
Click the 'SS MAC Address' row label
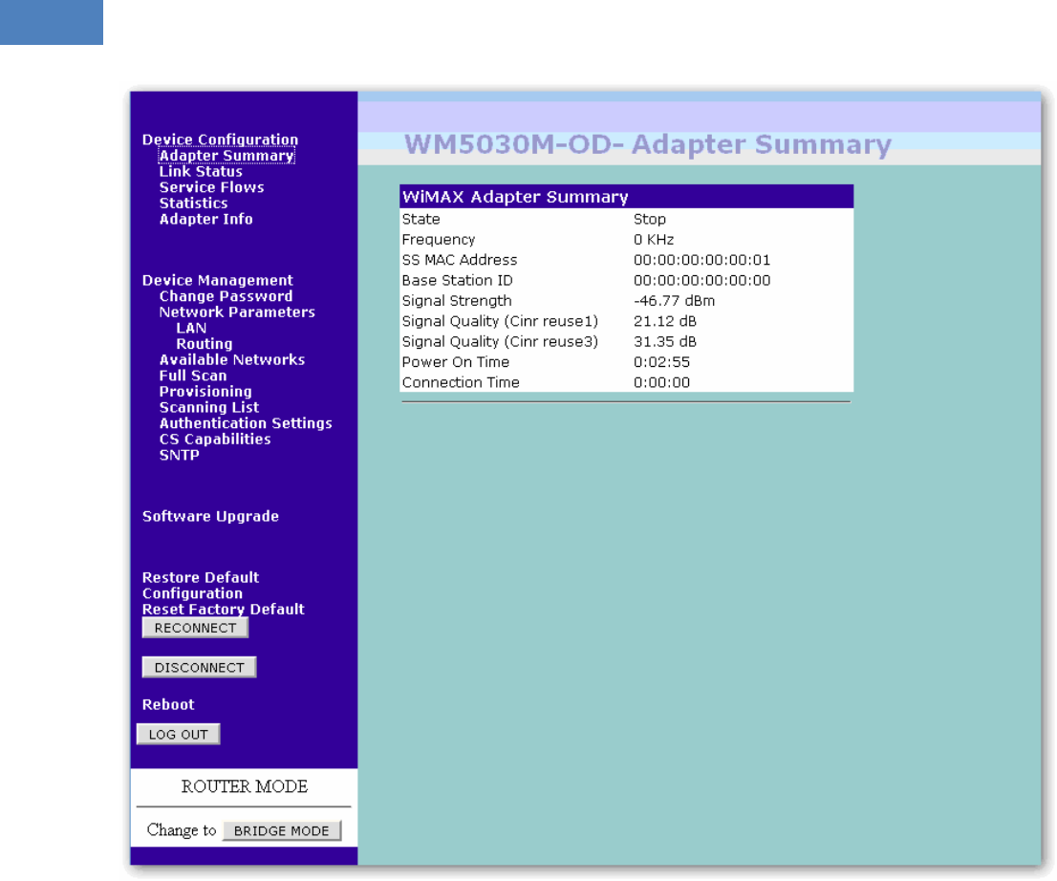pos(459,260)
